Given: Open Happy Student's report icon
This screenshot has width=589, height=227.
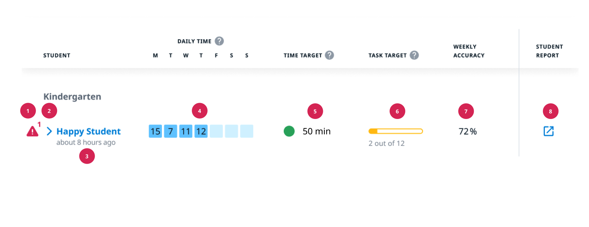Looking at the screenshot, I should [x=548, y=131].
